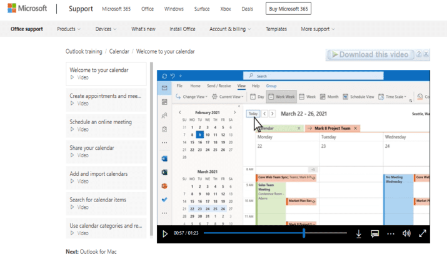
Task: Launch Word from Outlook sidebar
Action: point(164,158)
